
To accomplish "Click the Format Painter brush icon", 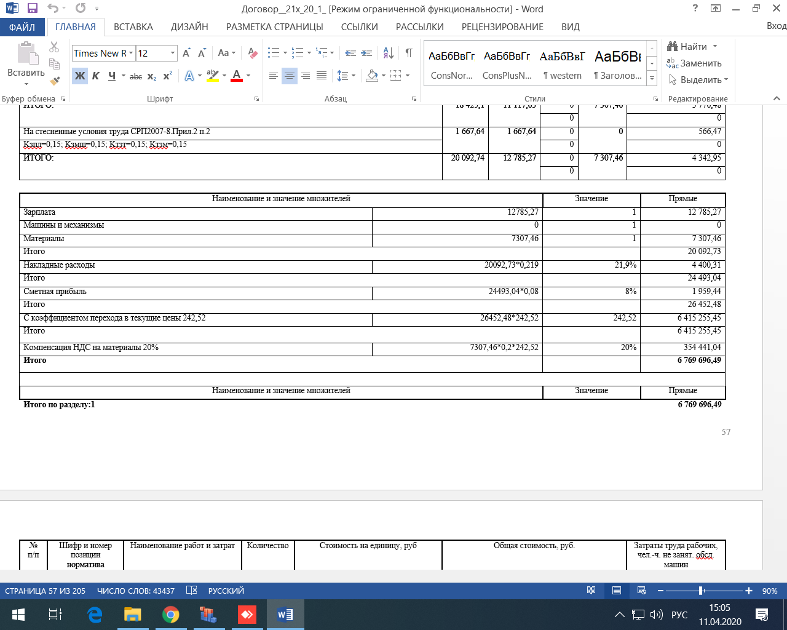I will 54,81.
